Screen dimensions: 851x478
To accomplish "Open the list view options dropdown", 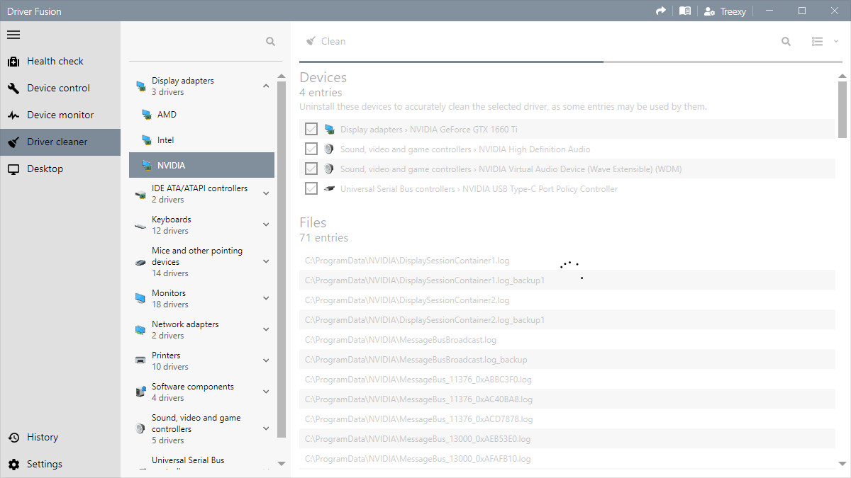I will point(824,42).
